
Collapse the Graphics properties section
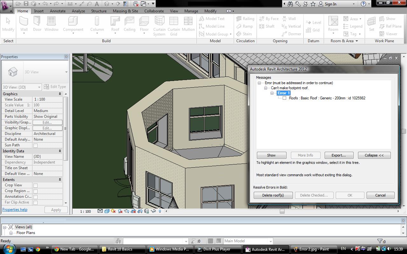pyautogui.click(x=60, y=94)
